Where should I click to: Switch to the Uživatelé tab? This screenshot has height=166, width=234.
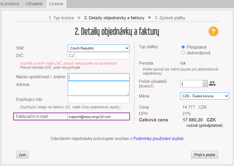point(34,4)
